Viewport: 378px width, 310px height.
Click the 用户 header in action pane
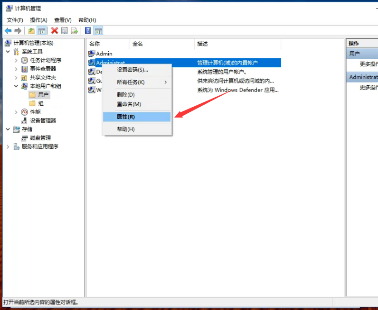[x=362, y=54]
